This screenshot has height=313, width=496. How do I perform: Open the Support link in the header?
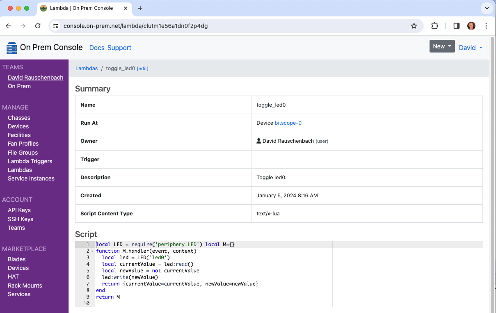[x=119, y=48]
